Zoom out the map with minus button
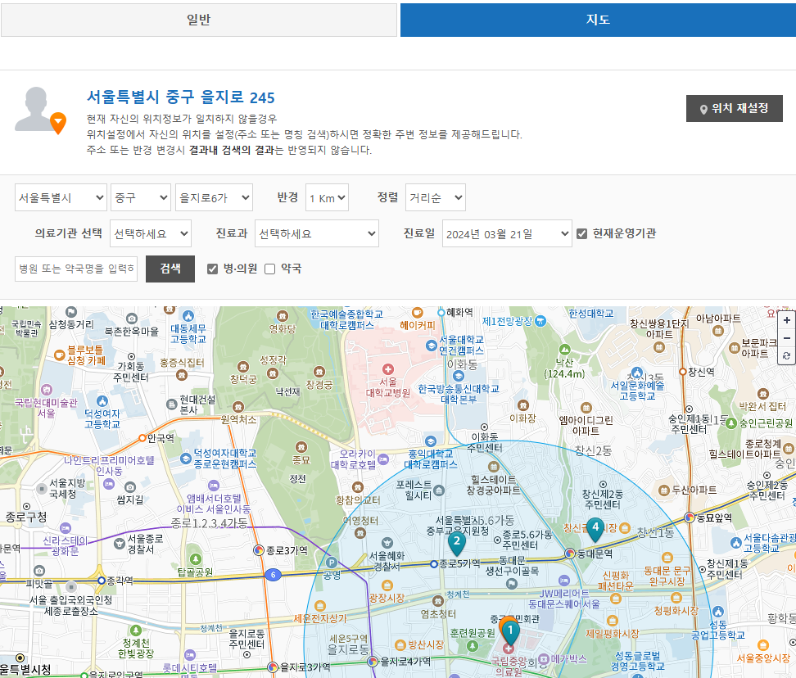Screen dimensions: 796x678 [x=786, y=338]
